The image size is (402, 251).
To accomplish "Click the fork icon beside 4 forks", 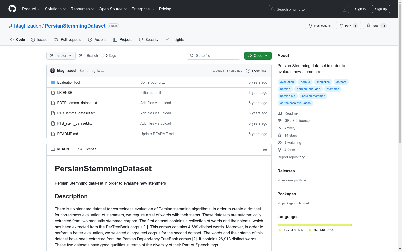I will (280, 150).
